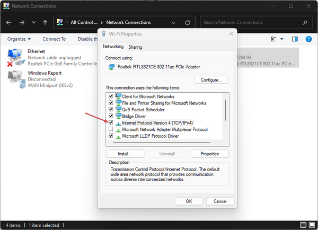
Task: Confirm the dialog with OK
Action: 189,201
